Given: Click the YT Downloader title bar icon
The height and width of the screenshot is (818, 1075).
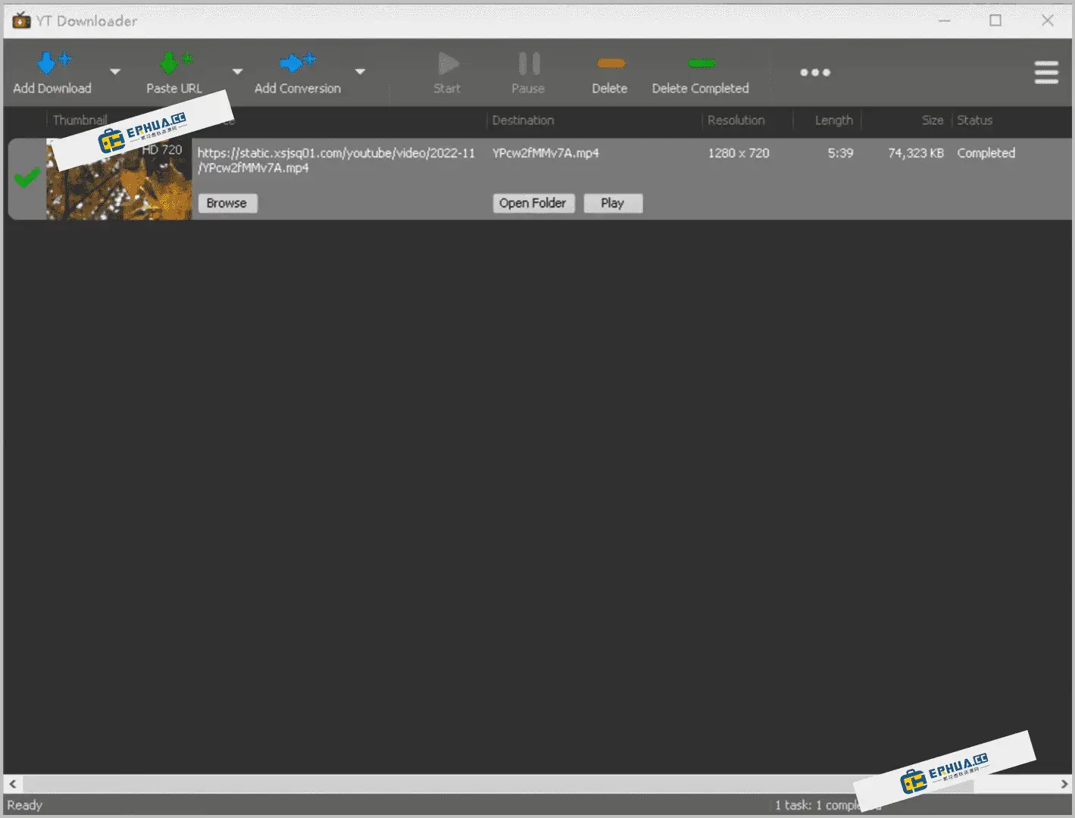Looking at the screenshot, I should [21, 20].
